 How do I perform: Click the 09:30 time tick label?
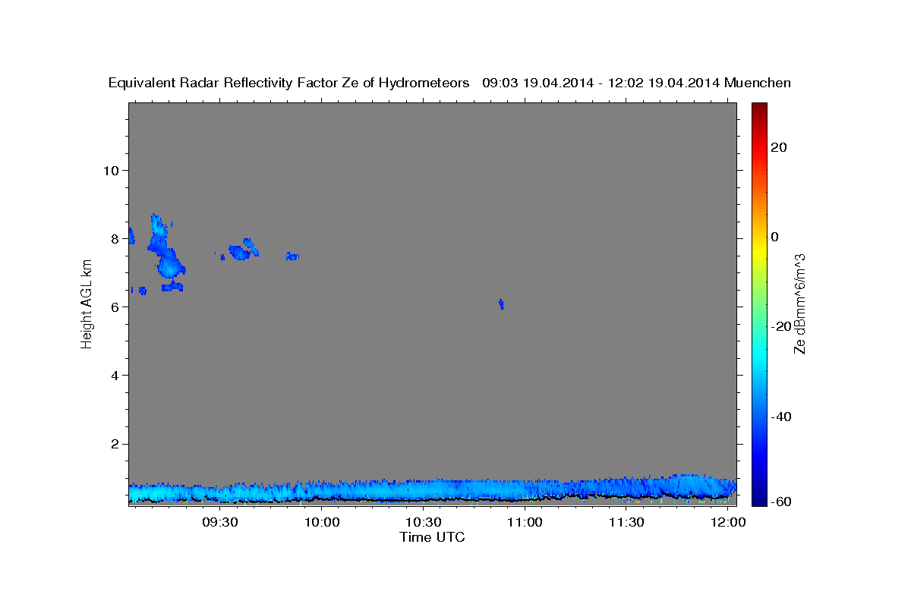pyautogui.click(x=220, y=523)
